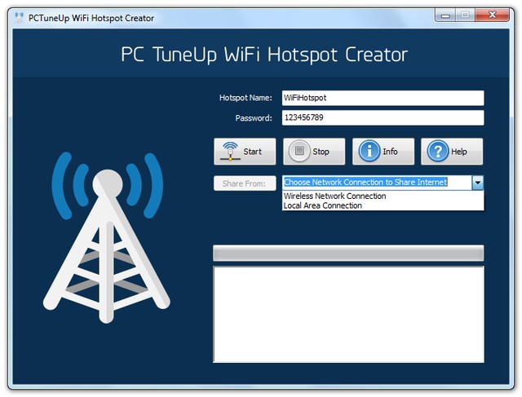522x397 pixels.
Task: Click the PC TuneUp WiFi Hotspot Creator heading
Action: [264, 55]
